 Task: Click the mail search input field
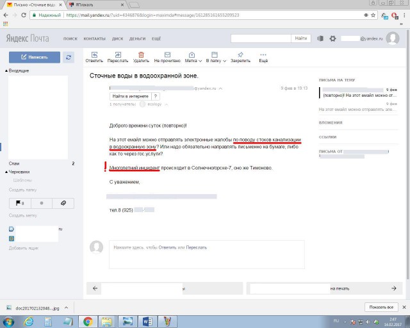click(x=261, y=38)
